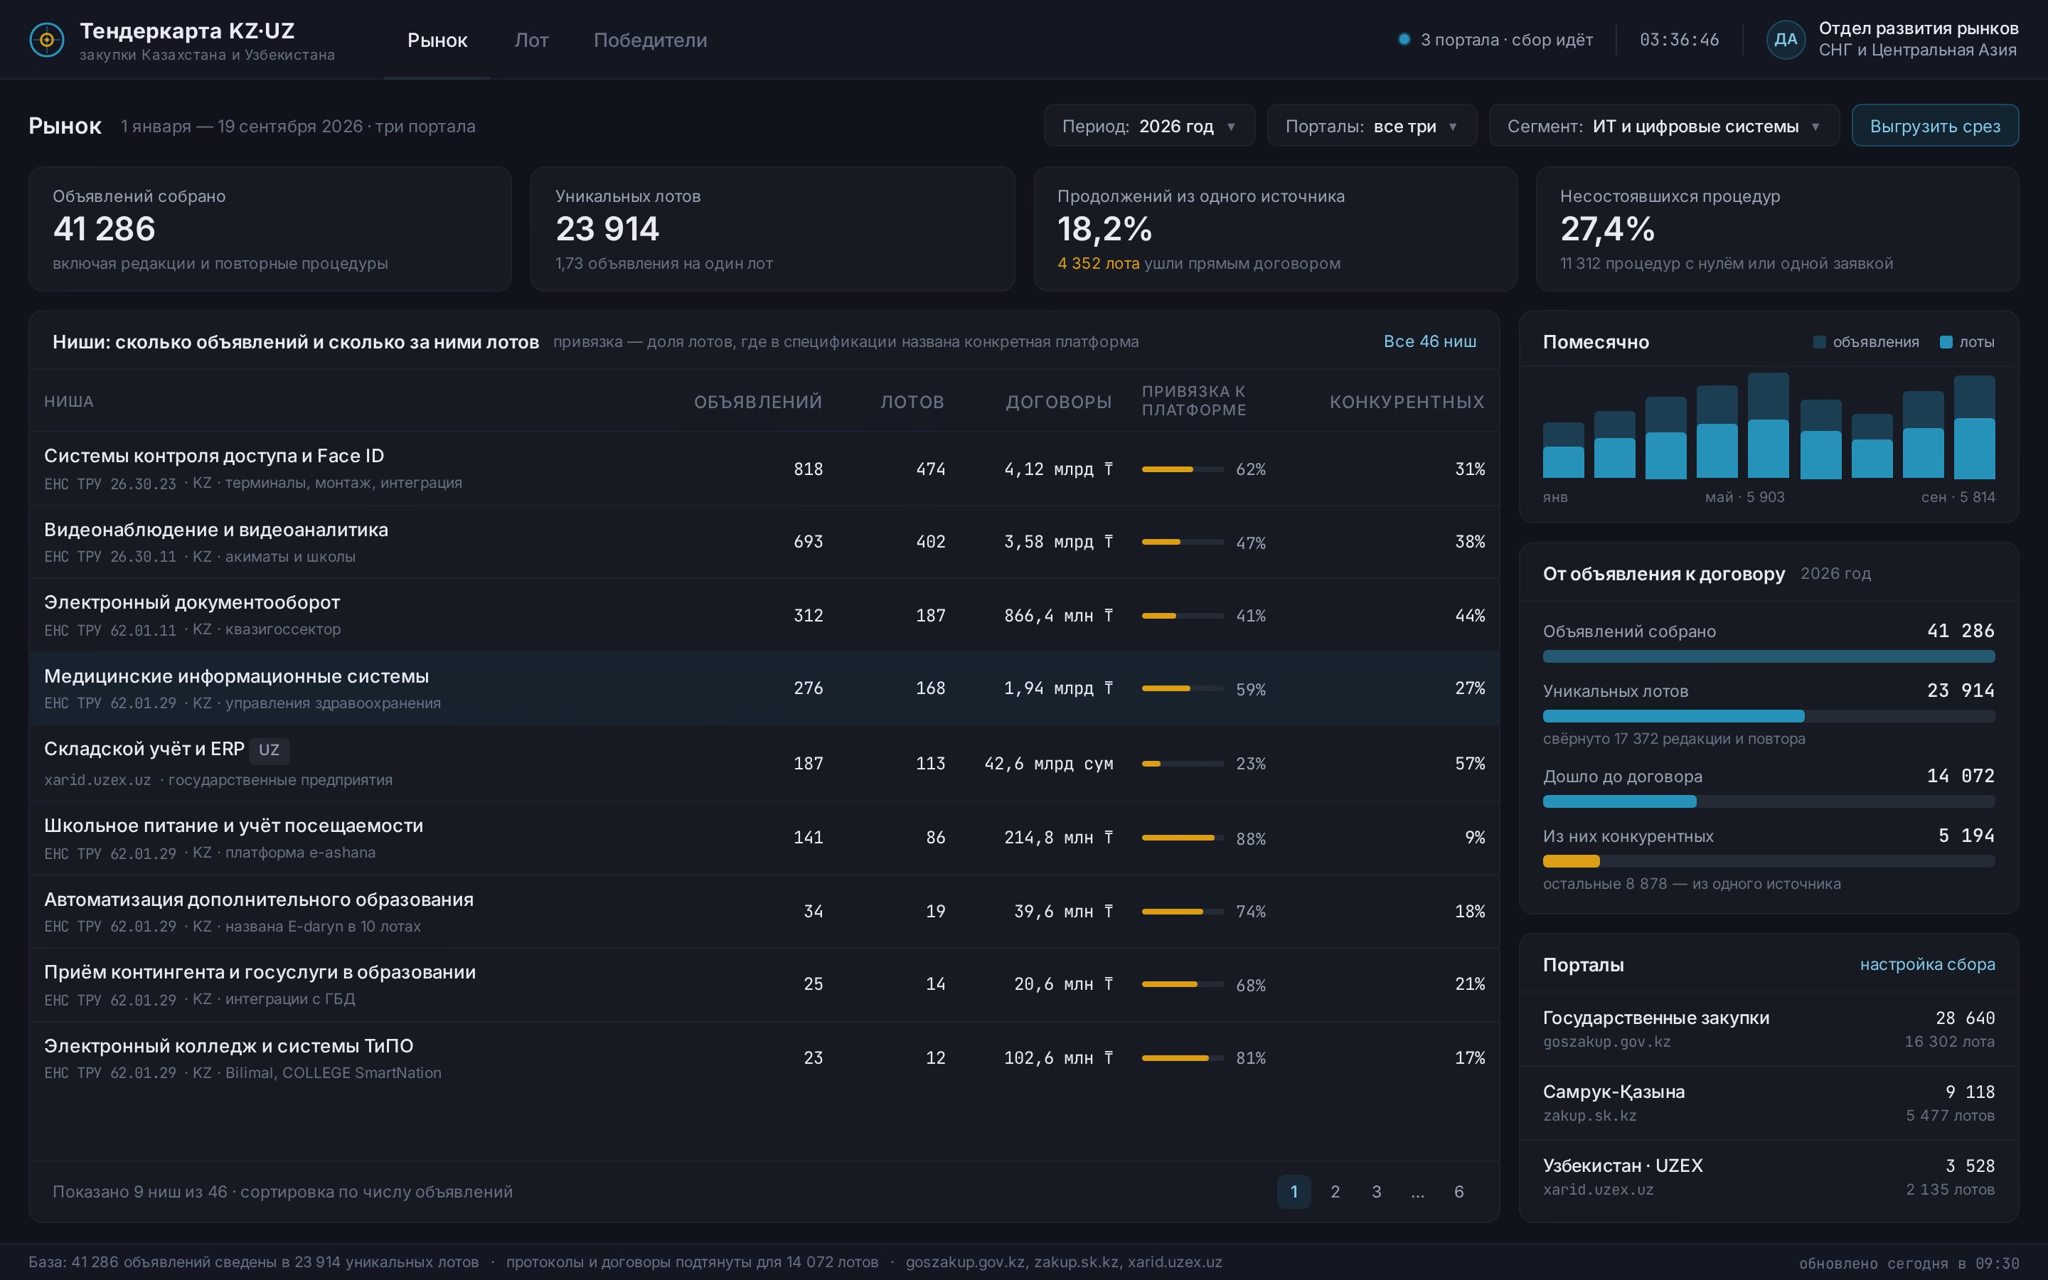
Task: Open the Автоматизация дополнительного образования row
Action: tap(764, 912)
